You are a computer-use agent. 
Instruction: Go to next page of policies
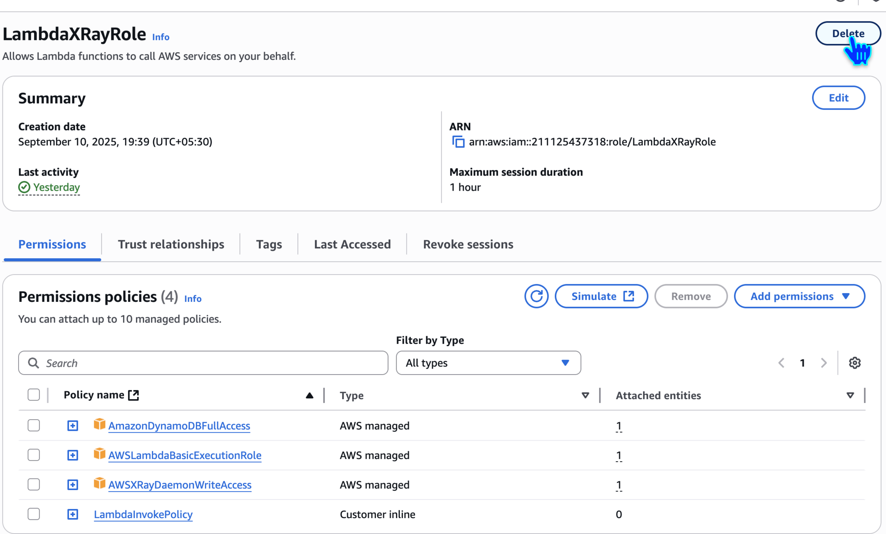(824, 363)
